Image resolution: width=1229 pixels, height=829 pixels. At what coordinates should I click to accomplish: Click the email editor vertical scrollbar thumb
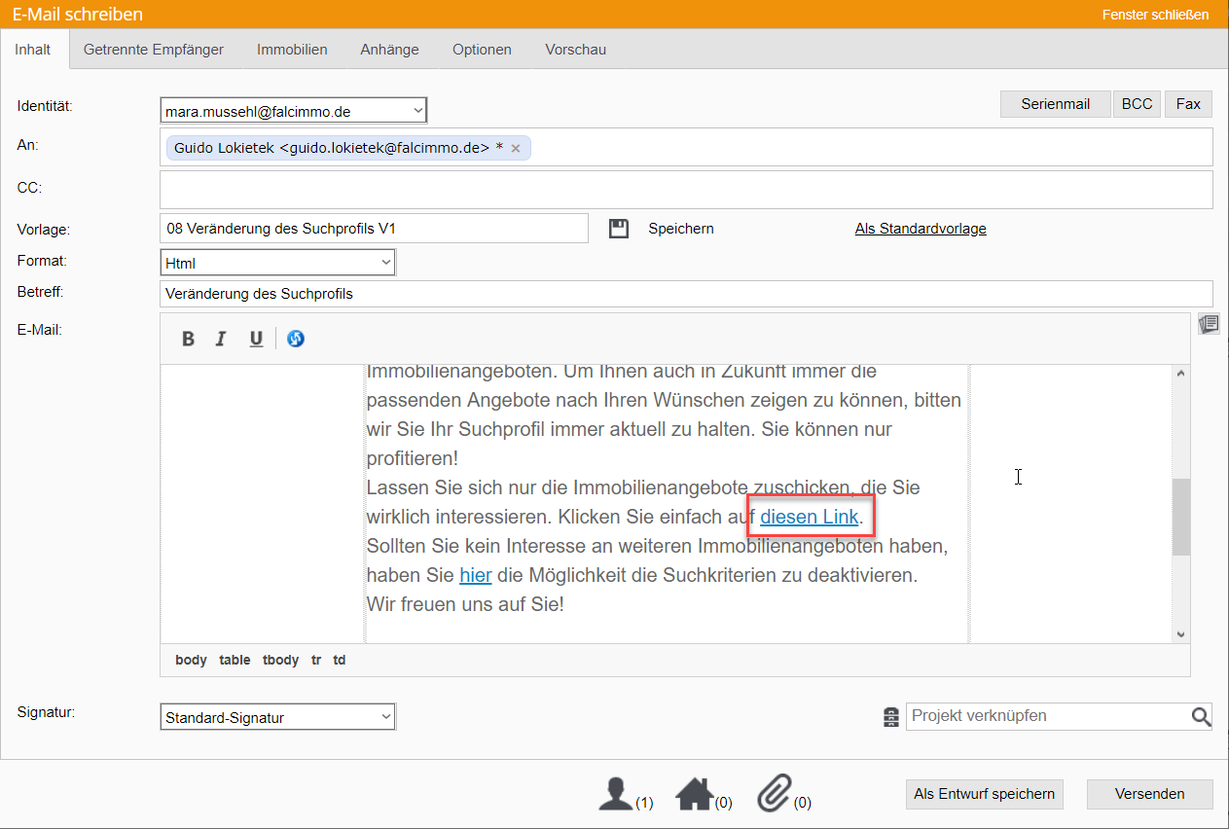tap(1181, 517)
